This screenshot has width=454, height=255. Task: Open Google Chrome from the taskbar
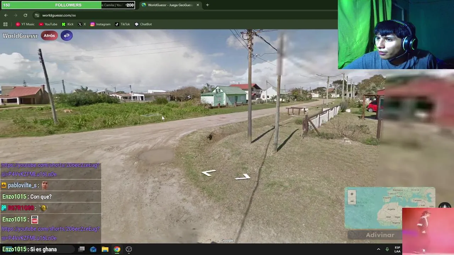[117, 249]
